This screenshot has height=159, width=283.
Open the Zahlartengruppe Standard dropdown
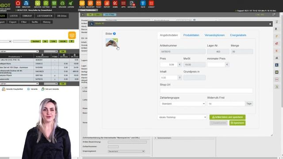pos(183,104)
